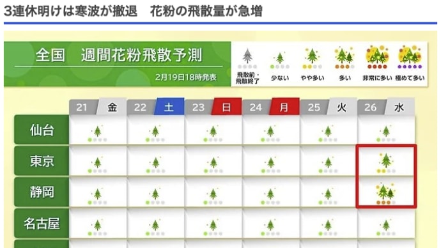The height and width of the screenshot is (248, 441).
Task: Click 東京 やや多い icon for 26 水
Action: [x=386, y=163]
